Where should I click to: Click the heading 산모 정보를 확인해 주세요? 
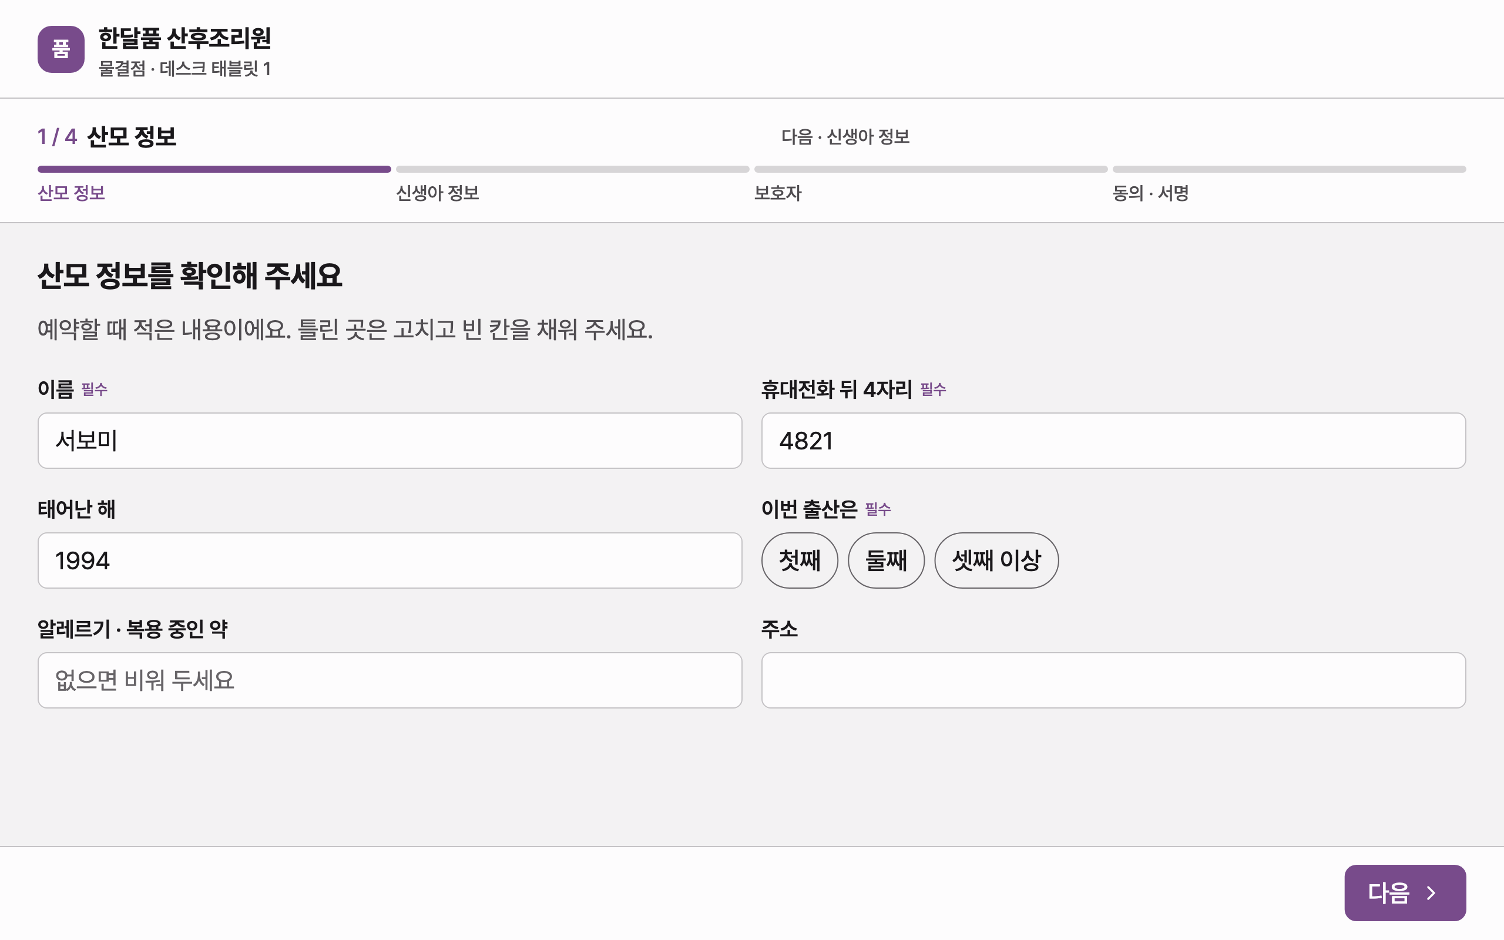pyautogui.click(x=190, y=276)
